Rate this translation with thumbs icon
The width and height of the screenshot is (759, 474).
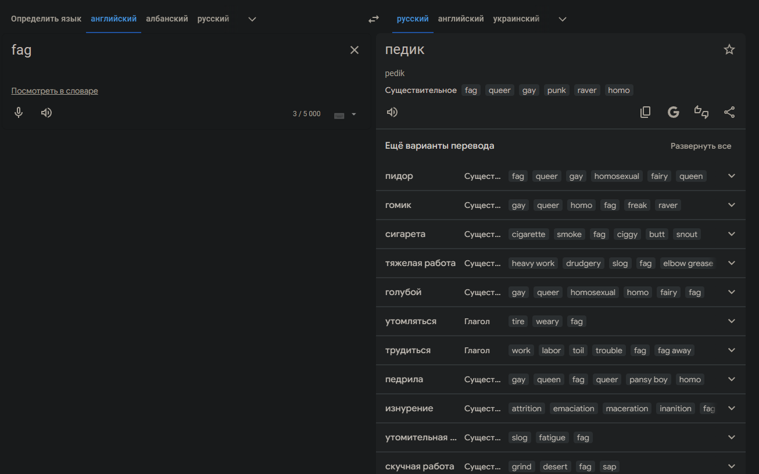[x=701, y=112]
